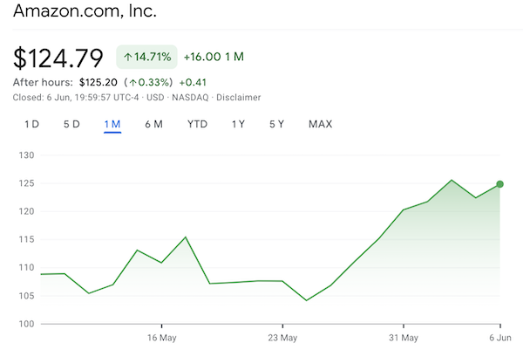The image size is (523, 350).
Task: Click the green endpoint dot on chart
Action: pyautogui.click(x=499, y=184)
